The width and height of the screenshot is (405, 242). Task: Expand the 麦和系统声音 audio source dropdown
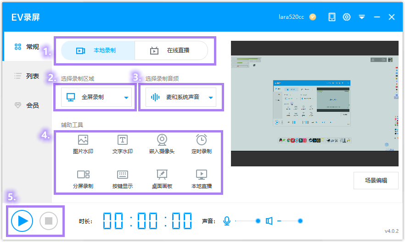coord(210,98)
